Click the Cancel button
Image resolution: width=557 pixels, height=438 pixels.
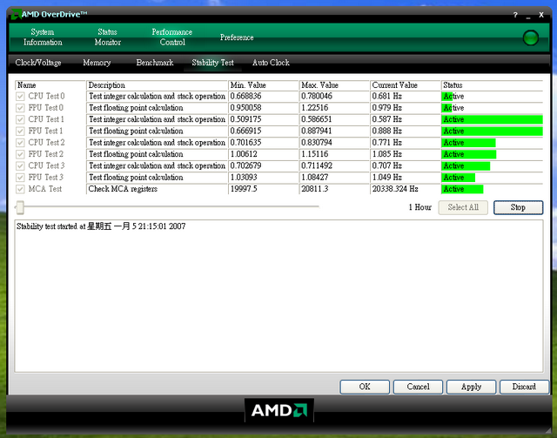(x=418, y=387)
